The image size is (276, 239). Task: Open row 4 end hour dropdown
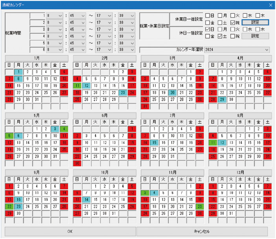click(105, 36)
